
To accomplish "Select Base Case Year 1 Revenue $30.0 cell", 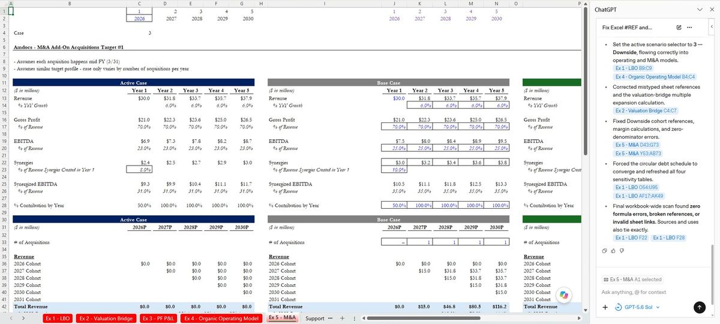I will tap(394, 98).
